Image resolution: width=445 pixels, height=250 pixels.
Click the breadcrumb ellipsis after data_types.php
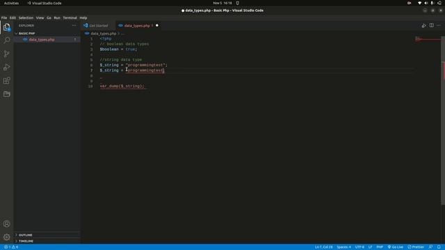(x=122, y=33)
